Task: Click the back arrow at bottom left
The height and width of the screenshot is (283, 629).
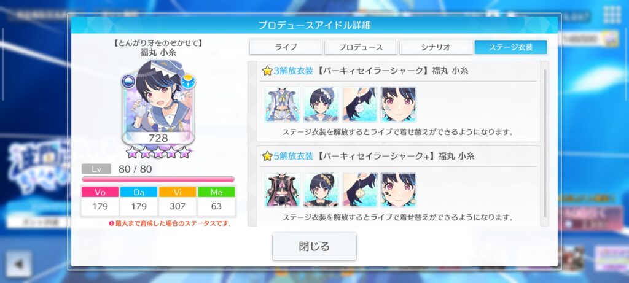Action: click(x=18, y=264)
